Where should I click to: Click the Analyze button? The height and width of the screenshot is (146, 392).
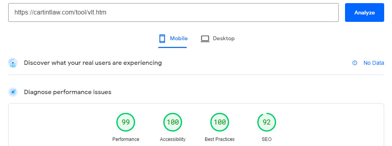click(x=364, y=12)
